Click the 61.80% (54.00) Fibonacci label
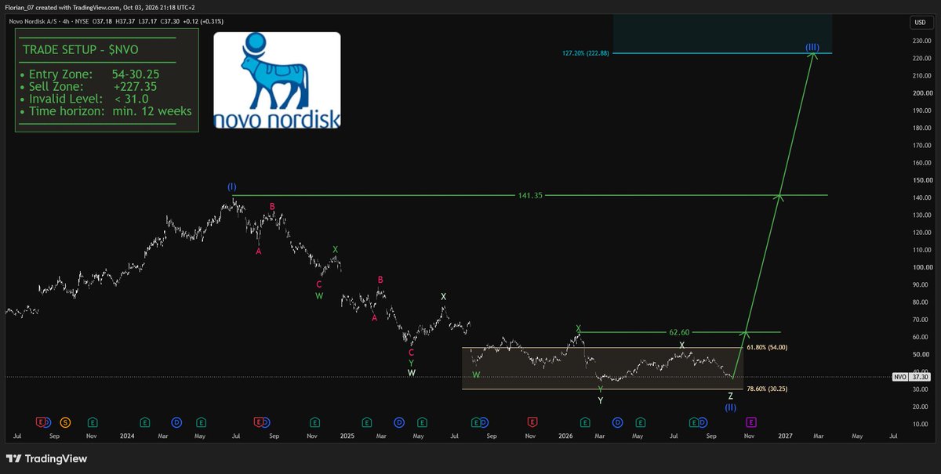The image size is (941, 474). pos(766,347)
